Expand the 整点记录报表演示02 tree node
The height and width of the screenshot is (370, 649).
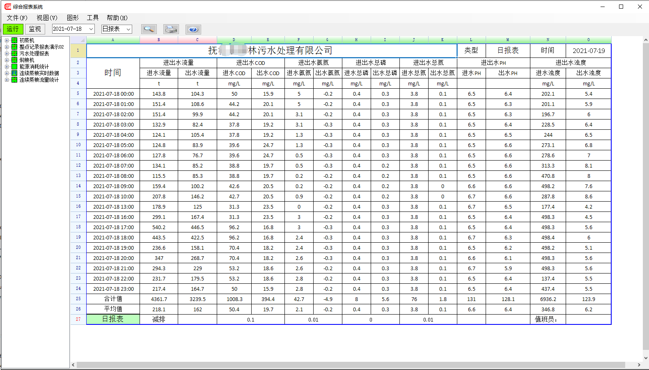click(x=7, y=47)
